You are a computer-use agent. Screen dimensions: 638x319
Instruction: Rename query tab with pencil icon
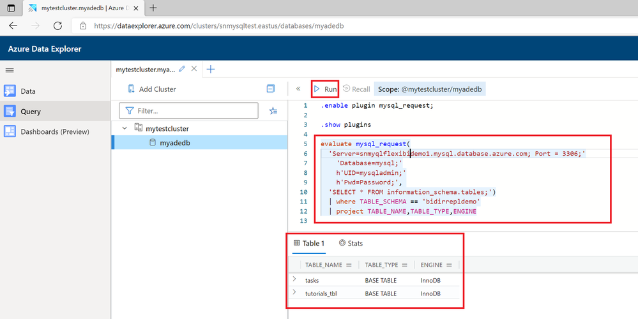(x=182, y=69)
